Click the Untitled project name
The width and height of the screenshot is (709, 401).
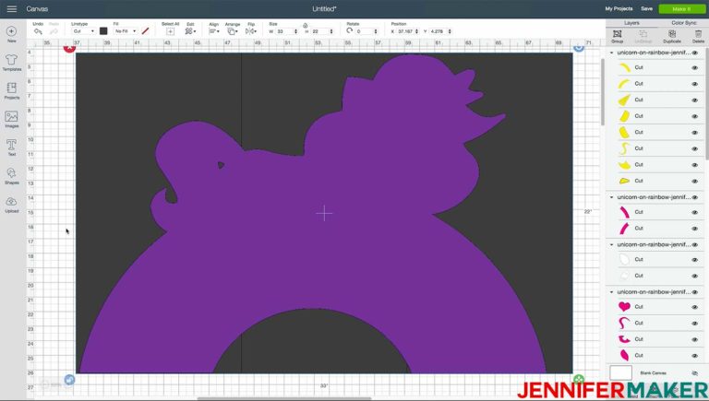coord(324,8)
